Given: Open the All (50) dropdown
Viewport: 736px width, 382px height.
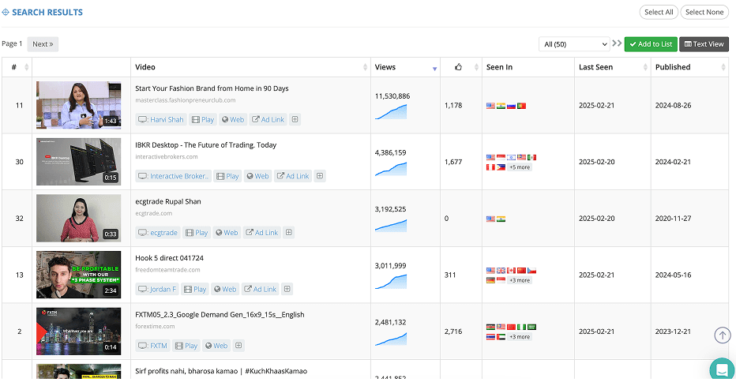Looking at the screenshot, I should coord(573,44).
